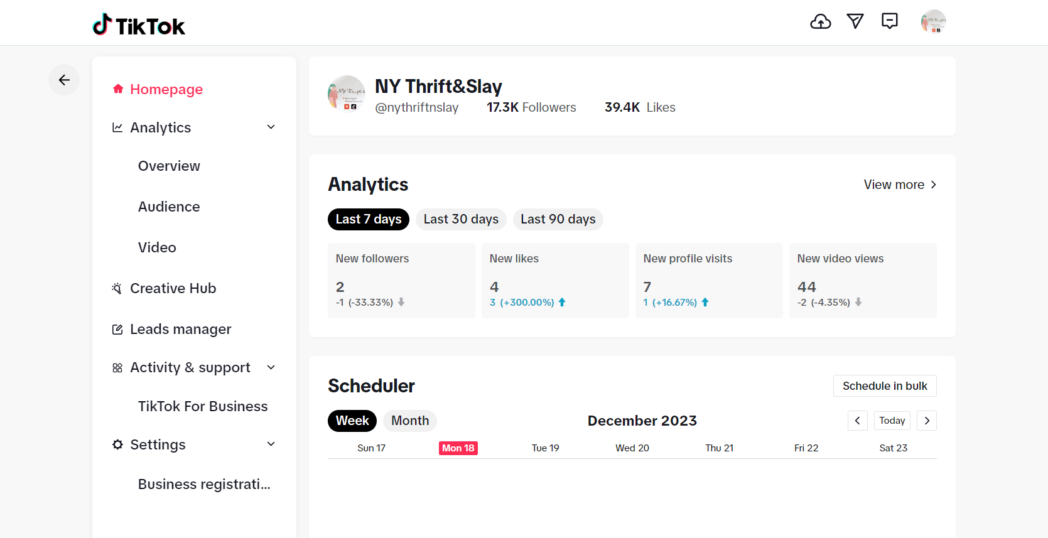Open View more analytics link
Screen dimensions: 1048x538
900,185
